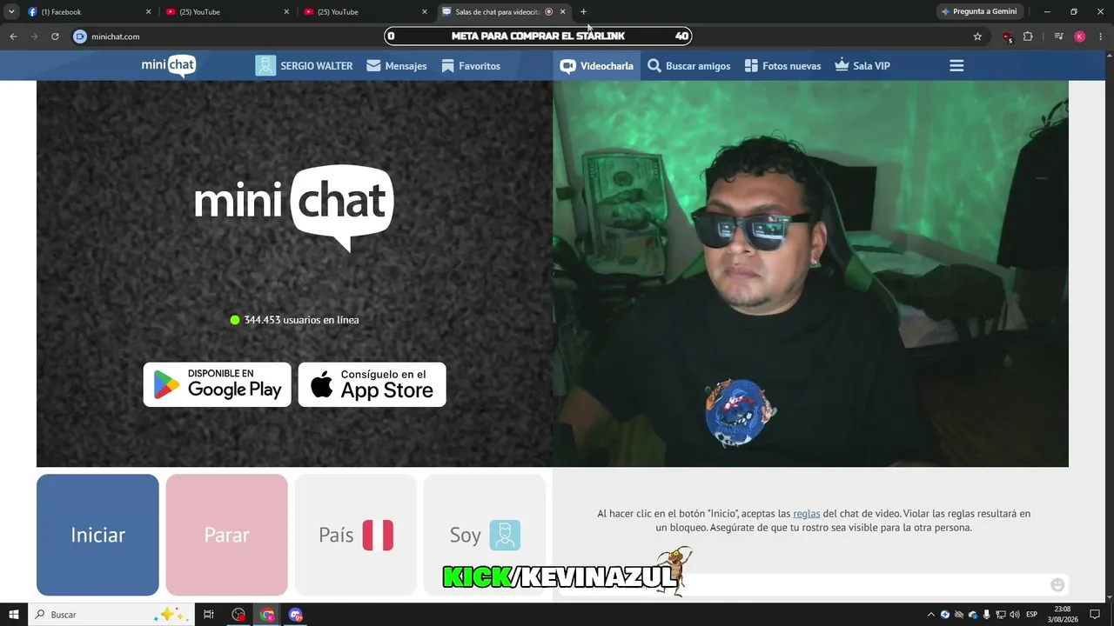
Task: Open the tab search dropdown arrow in Chrome
Action: (x=11, y=11)
